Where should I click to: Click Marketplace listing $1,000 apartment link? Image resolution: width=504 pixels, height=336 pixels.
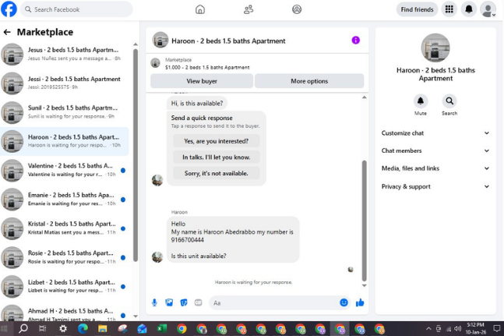coord(207,64)
